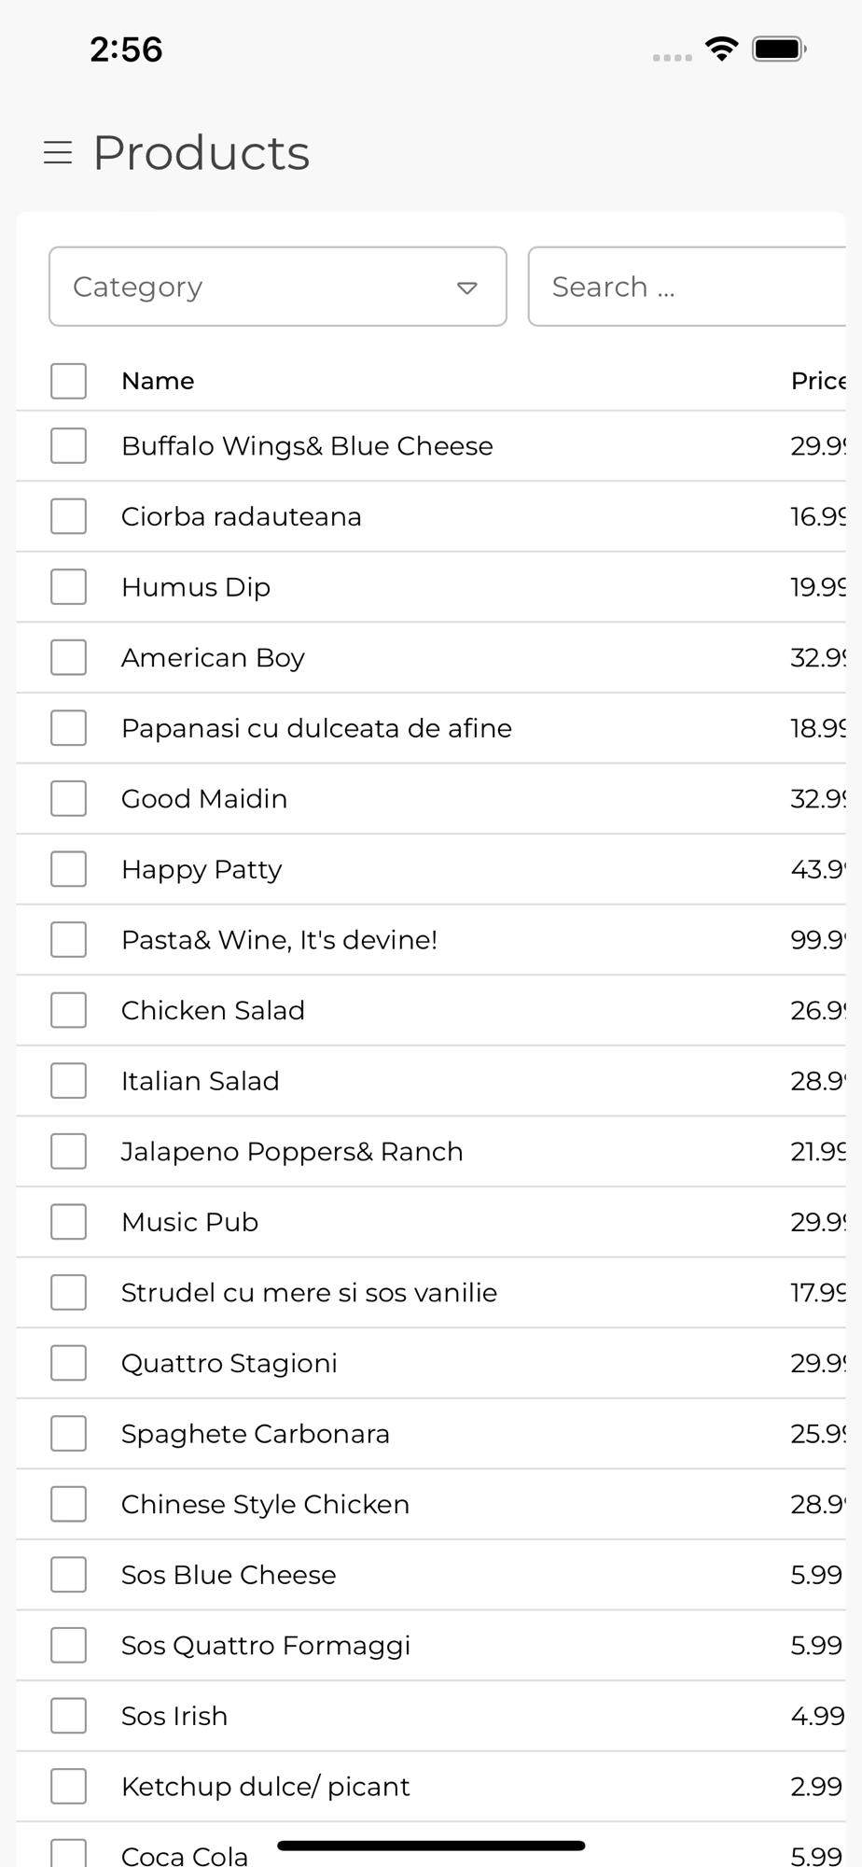The height and width of the screenshot is (1867, 862).
Task: Tick the Happy Patty checkbox
Action: click(68, 869)
